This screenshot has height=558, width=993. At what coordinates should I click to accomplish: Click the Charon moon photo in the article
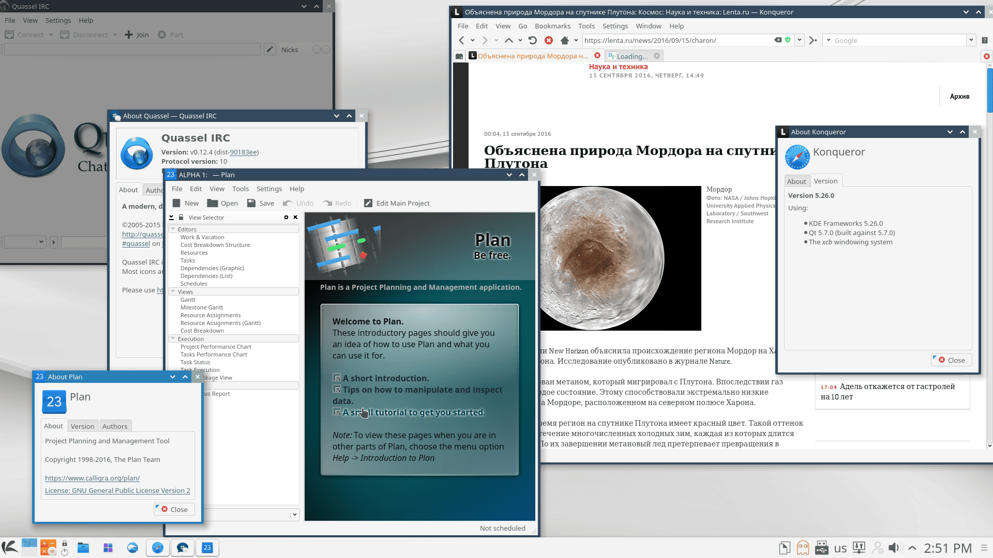(x=621, y=258)
